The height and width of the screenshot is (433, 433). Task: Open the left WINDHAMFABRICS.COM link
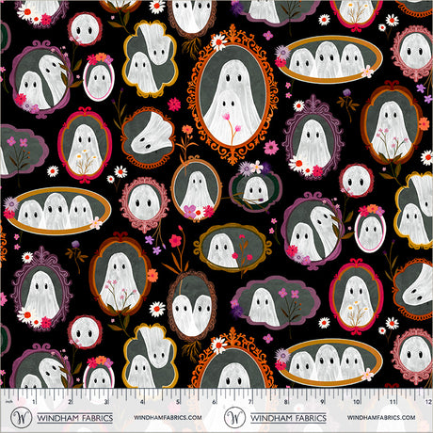(168, 418)
